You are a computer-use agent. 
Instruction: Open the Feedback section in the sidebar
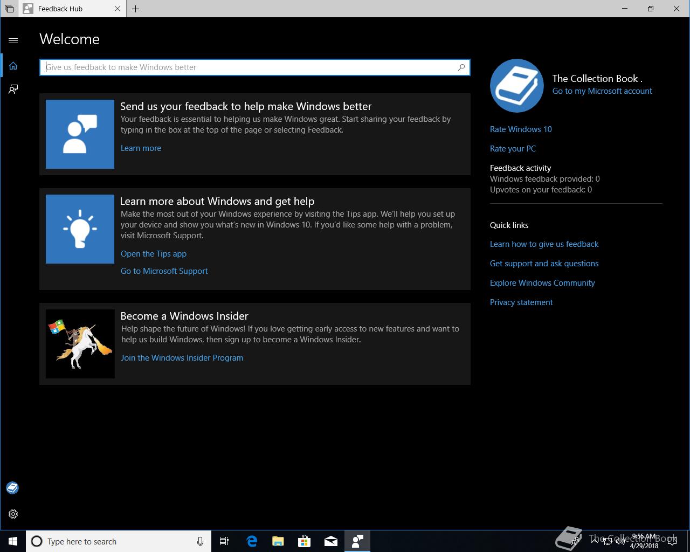click(13, 89)
